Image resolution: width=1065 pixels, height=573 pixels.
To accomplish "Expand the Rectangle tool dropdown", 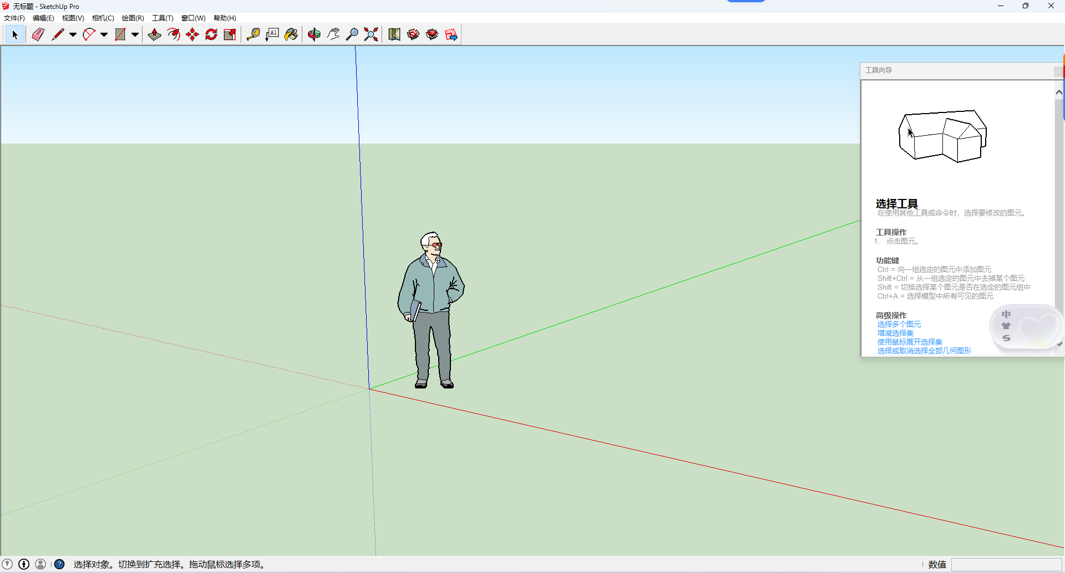I will tap(135, 34).
